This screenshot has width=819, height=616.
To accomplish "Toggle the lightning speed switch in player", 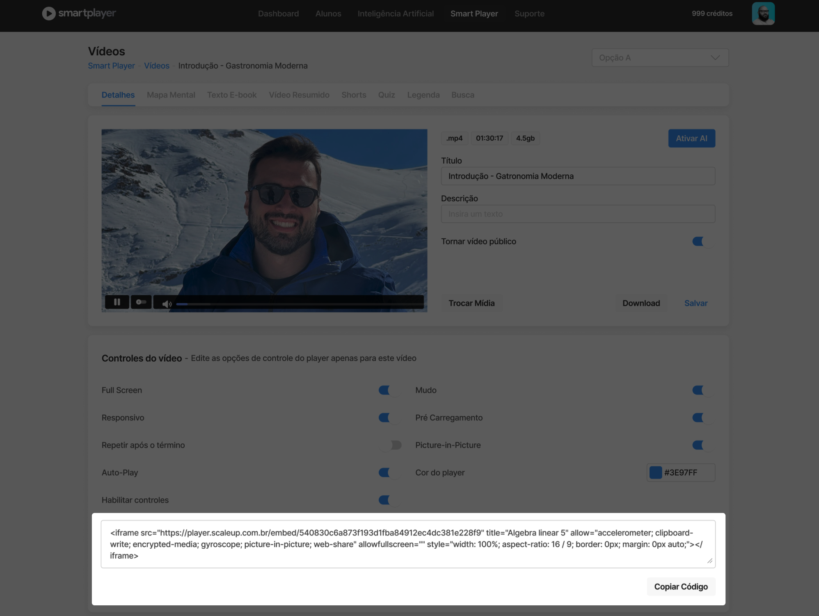I will click(x=141, y=302).
